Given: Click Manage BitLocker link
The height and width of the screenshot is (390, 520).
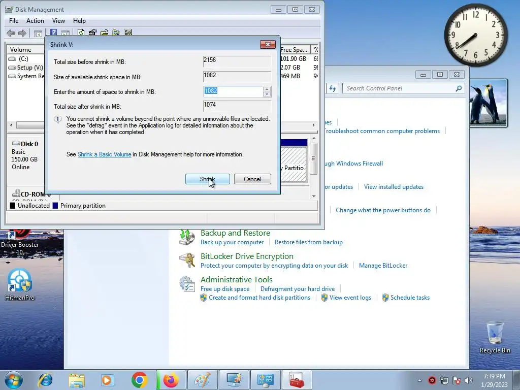Looking at the screenshot, I should tap(383, 265).
